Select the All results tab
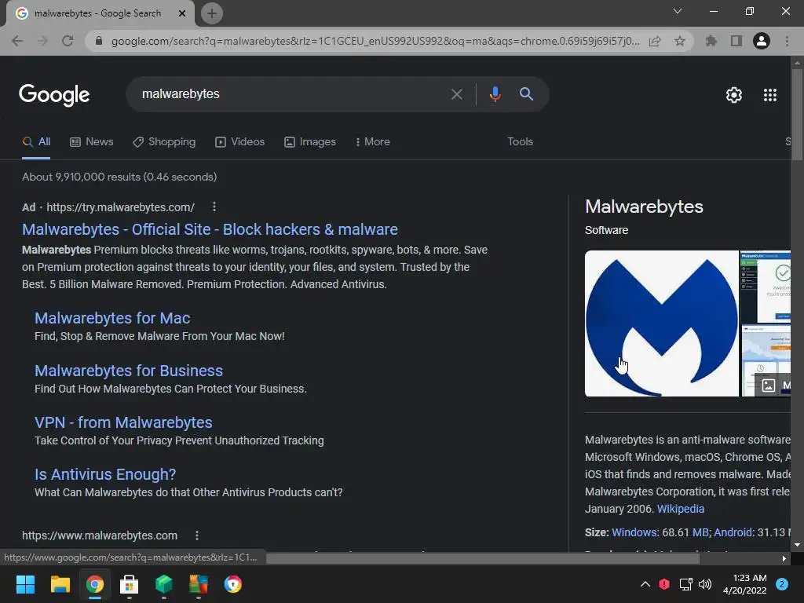This screenshot has height=603, width=804. click(x=36, y=142)
